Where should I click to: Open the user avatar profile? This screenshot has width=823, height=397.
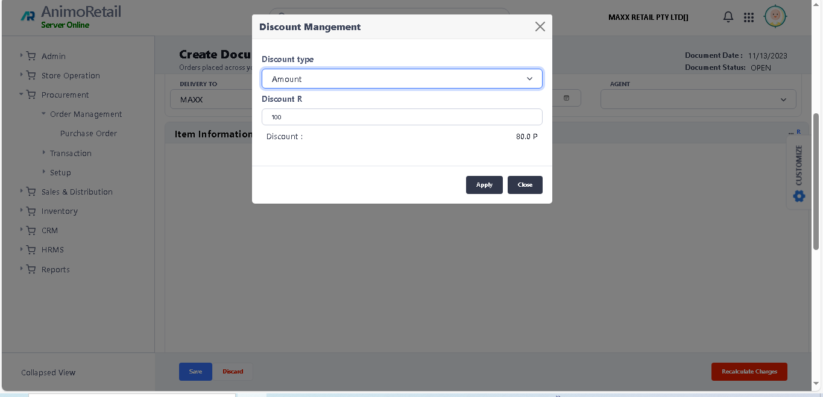coord(775,16)
